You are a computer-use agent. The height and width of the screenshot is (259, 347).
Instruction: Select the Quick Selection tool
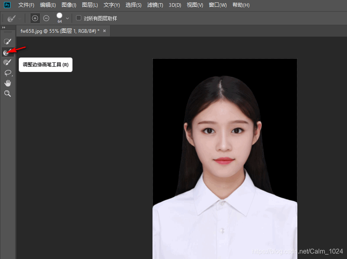coord(7,41)
